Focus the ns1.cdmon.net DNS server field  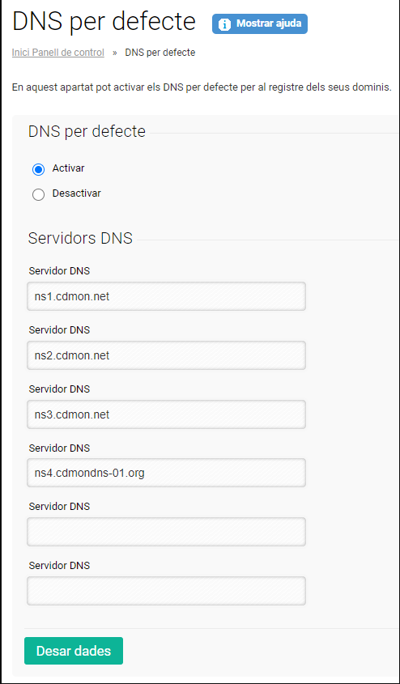[166, 296]
